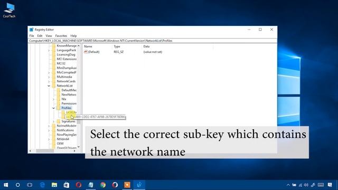Open Task View from the taskbar

(x=30, y=185)
